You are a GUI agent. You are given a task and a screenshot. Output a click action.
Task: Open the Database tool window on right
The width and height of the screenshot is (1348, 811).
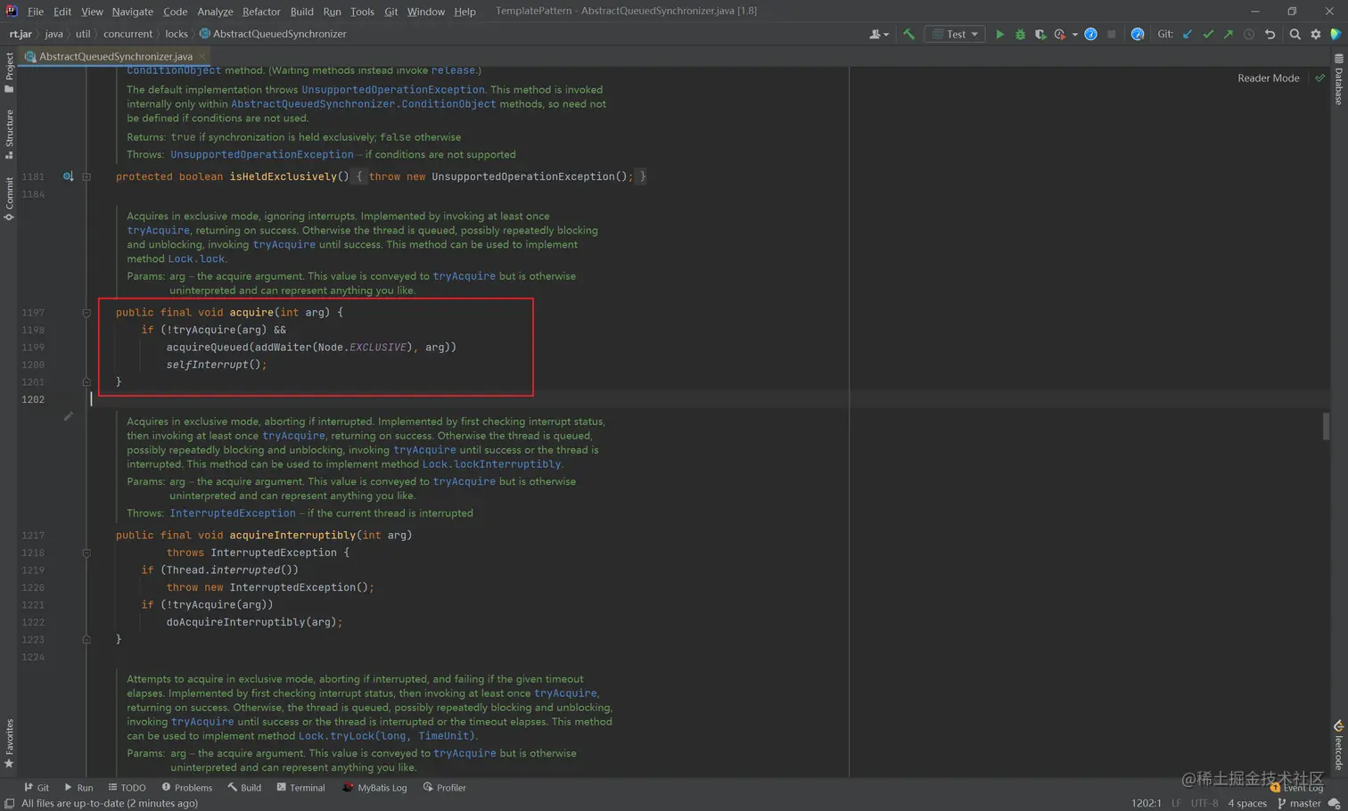click(x=1339, y=79)
